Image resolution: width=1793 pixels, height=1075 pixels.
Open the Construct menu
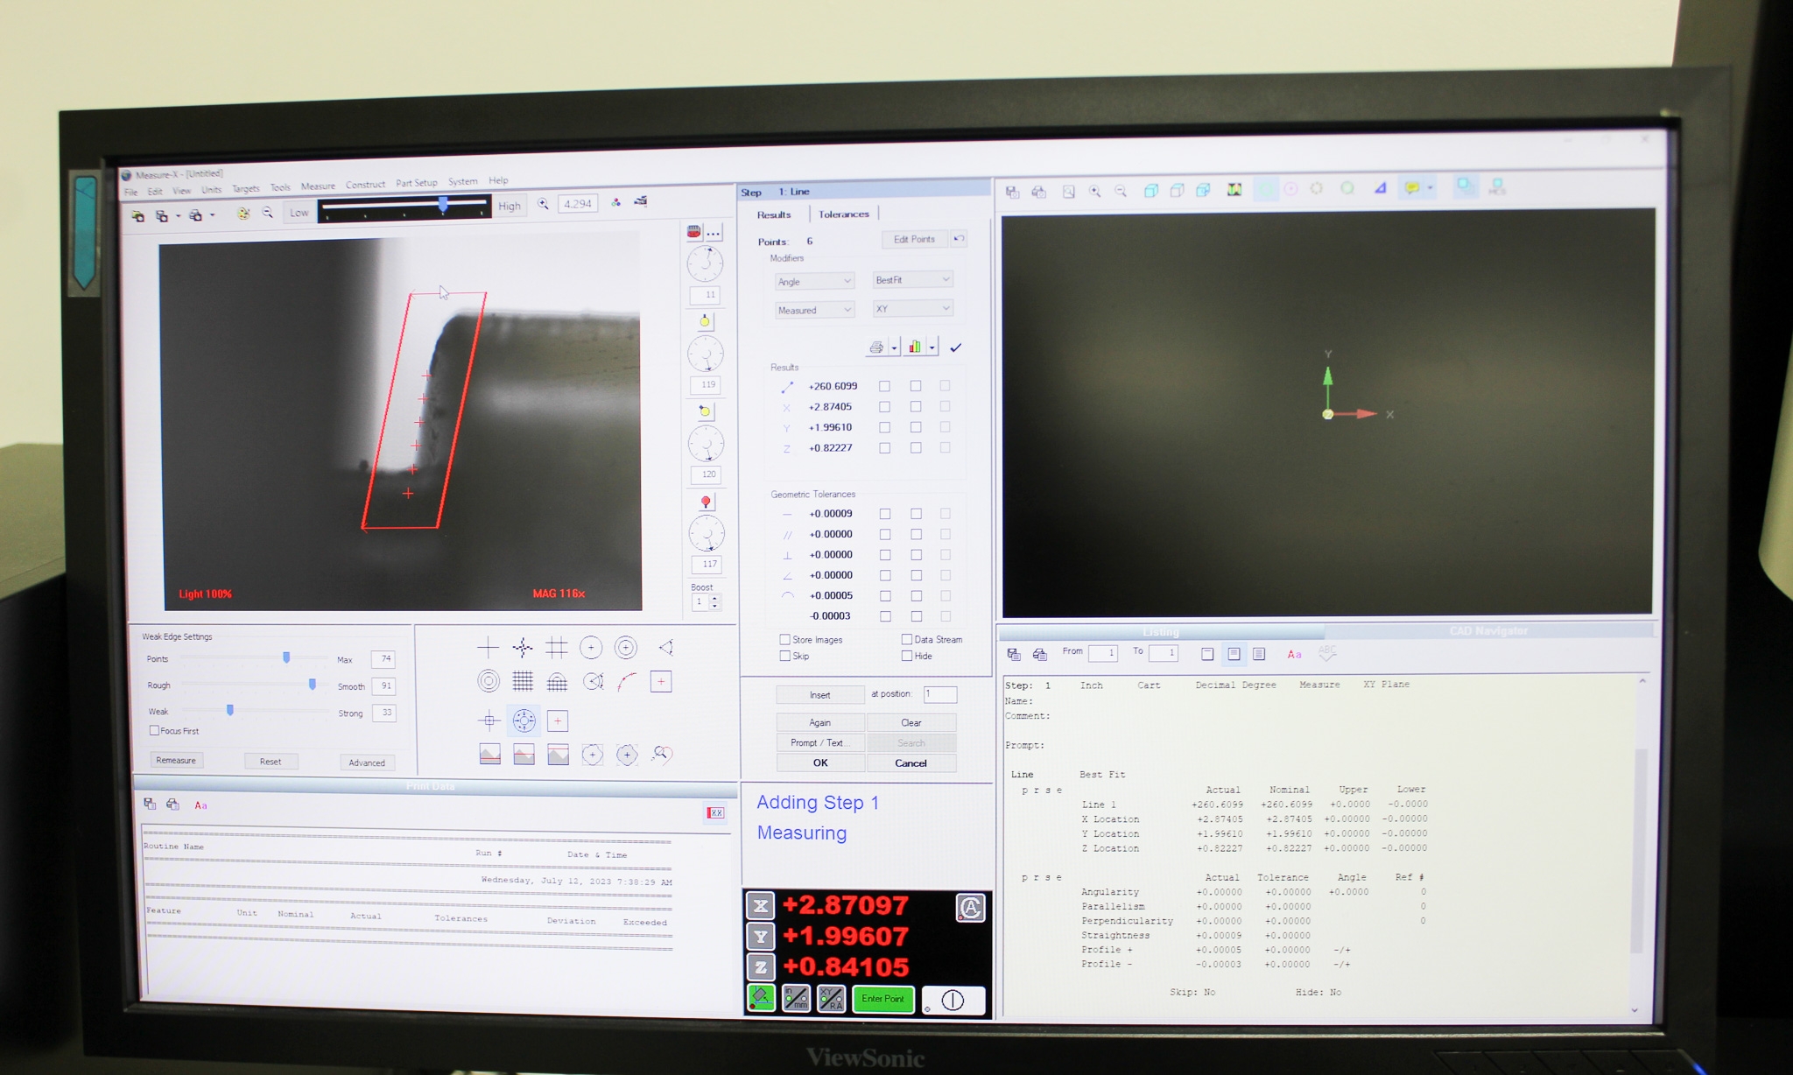(x=366, y=185)
